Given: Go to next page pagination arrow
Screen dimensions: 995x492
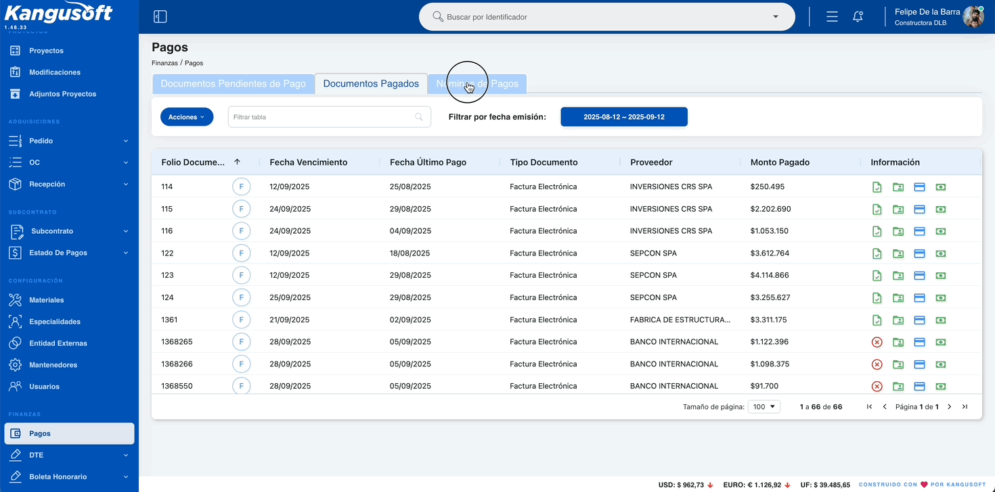Looking at the screenshot, I should click(x=949, y=407).
